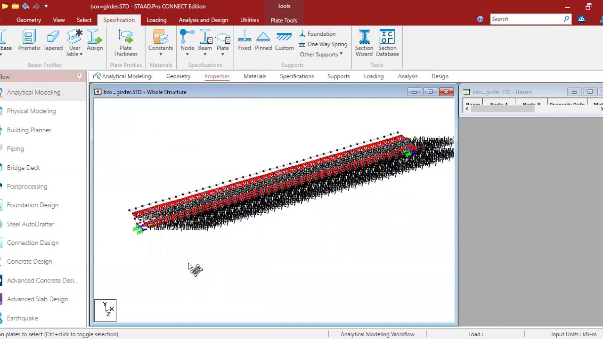Viewport: 603px width, 339px height.
Task: Open Node specifications dropdown
Action: click(x=187, y=43)
